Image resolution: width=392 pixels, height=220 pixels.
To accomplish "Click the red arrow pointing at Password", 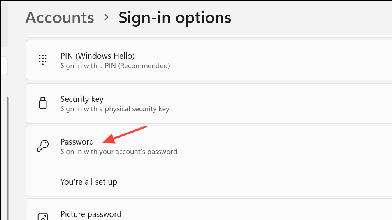I will [x=124, y=134].
